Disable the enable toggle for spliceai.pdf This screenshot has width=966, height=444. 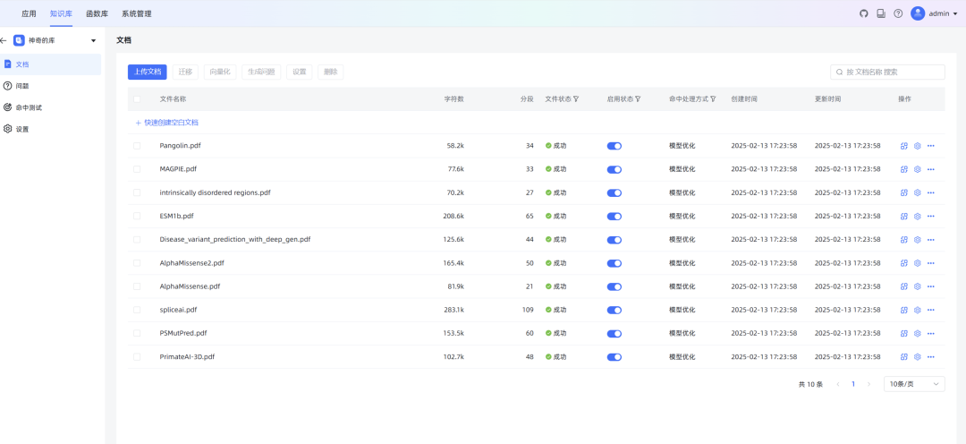point(614,310)
